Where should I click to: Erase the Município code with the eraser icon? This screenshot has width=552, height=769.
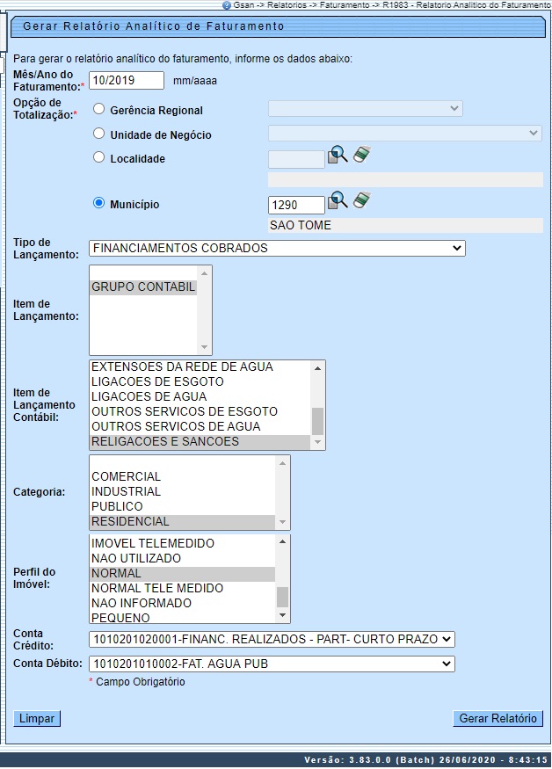point(361,201)
